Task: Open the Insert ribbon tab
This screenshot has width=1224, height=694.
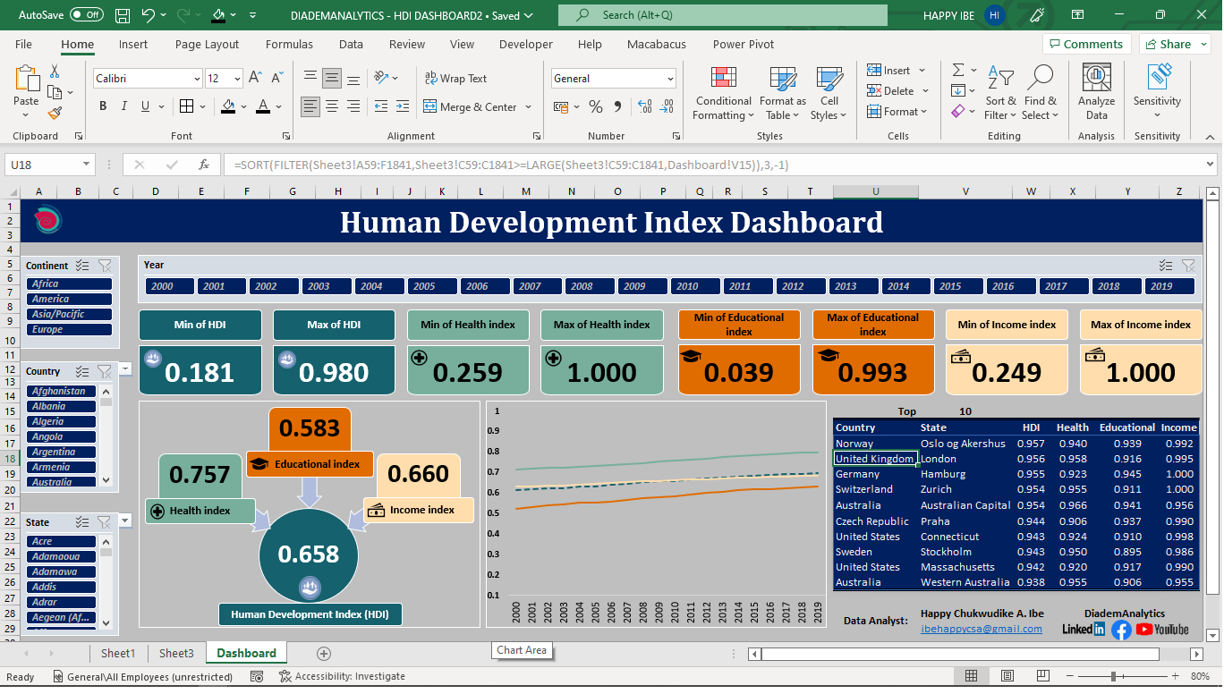Action: [133, 44]
